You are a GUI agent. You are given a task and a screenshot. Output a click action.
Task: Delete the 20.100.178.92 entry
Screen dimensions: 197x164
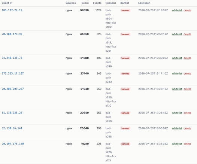[187, 34]
